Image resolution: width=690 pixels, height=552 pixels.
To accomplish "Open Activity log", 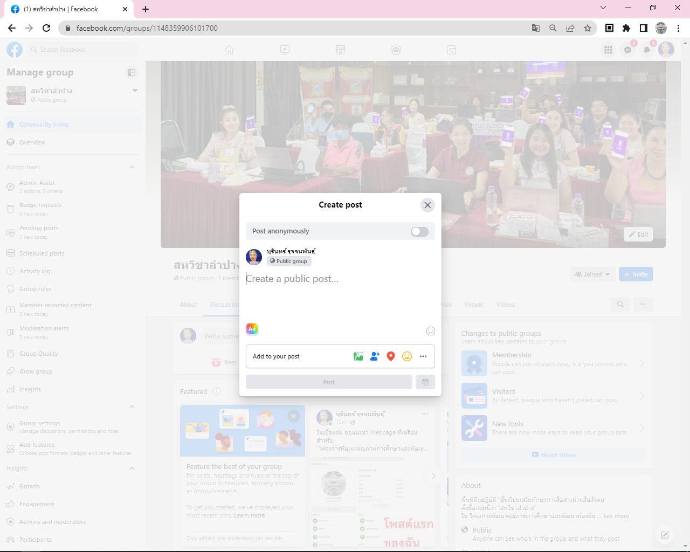I will [x=73, y=271].
